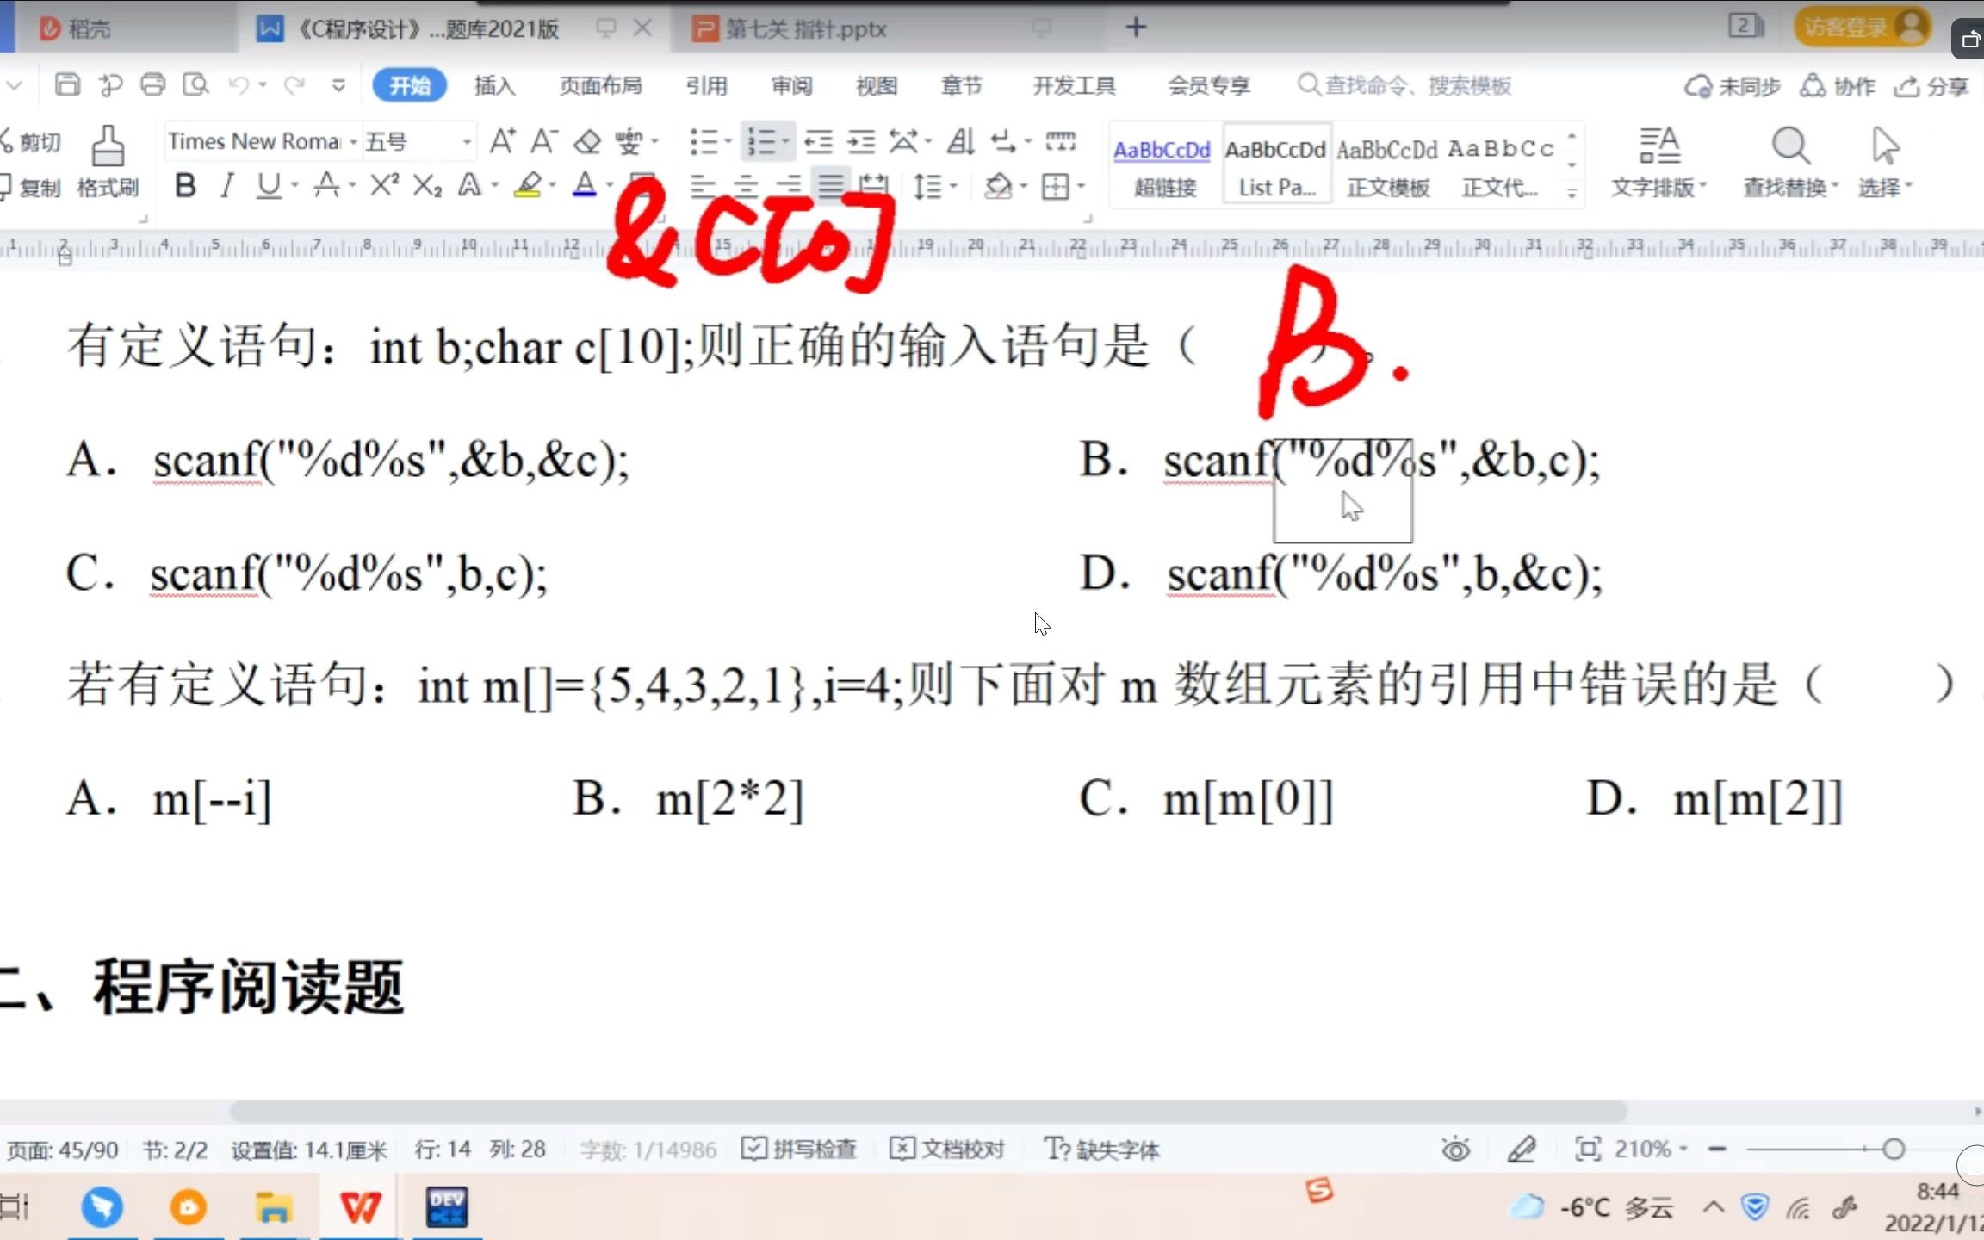Select the italic formatting icon
This screenshot has height=1240, width=1984.
click(226, 185)
